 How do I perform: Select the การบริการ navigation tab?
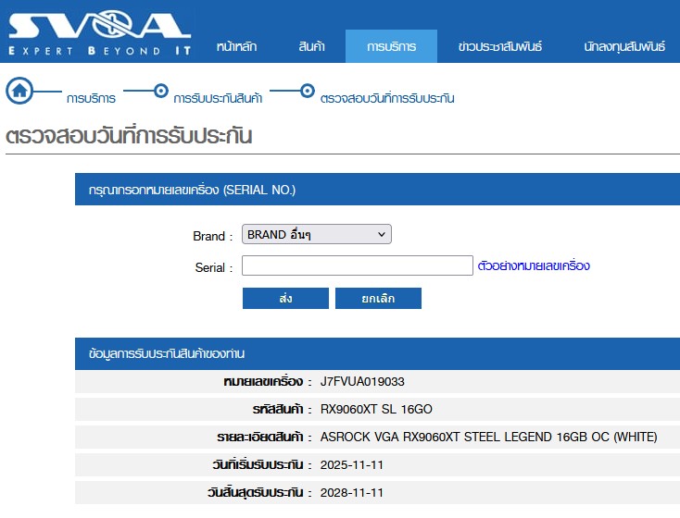391,46
